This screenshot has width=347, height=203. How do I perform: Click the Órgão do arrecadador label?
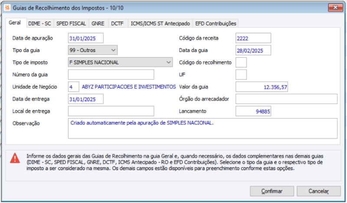(204, 99)
